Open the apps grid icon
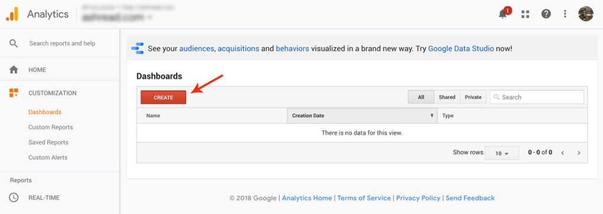The height and width of the screenshot is (214, 603). (x=525, y=14)
